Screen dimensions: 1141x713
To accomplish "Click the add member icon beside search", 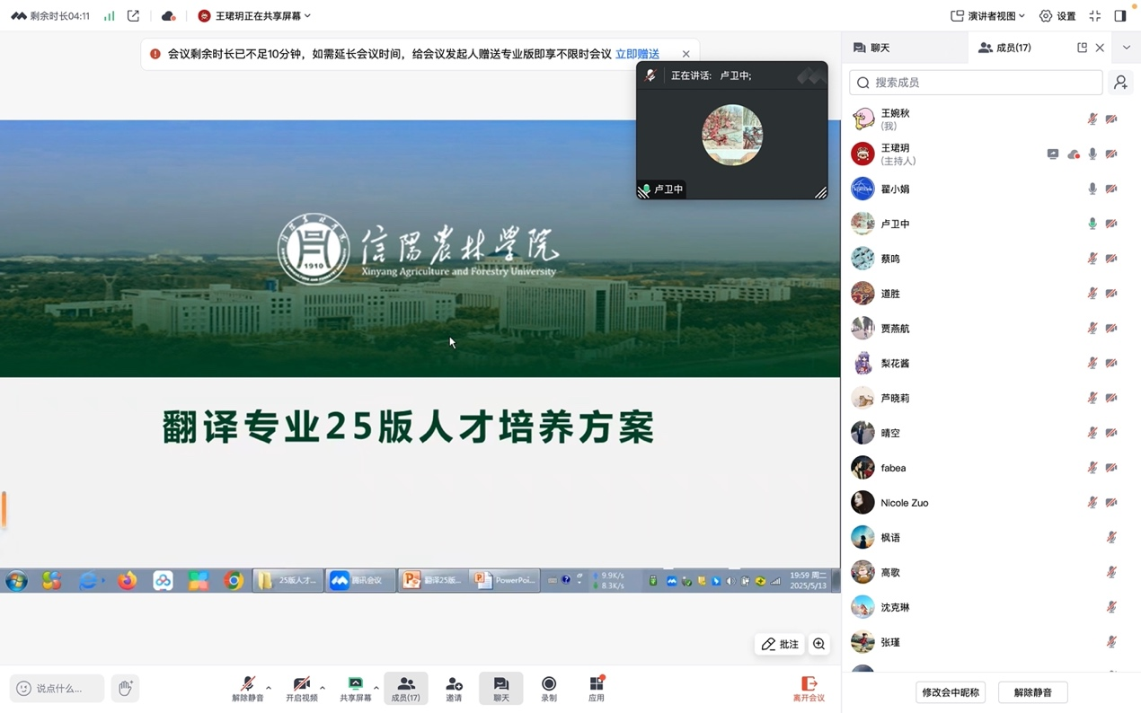I will pyautogui.click(x=1120, y=83).
